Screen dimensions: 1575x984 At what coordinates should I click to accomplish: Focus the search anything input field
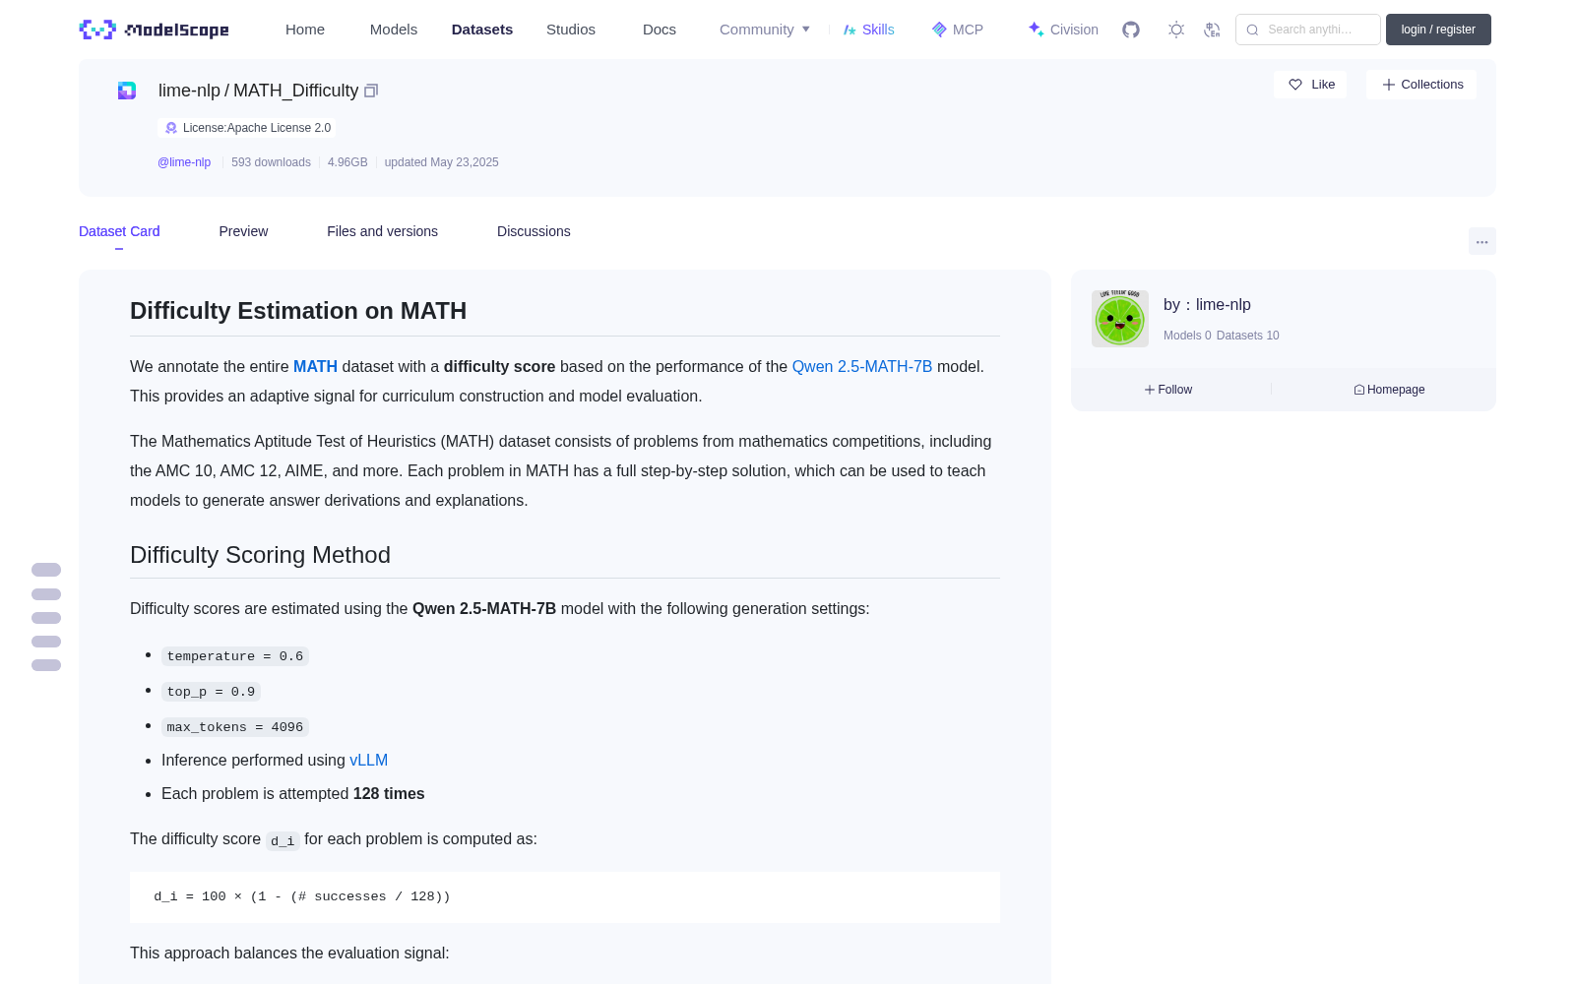[x=1308, y=30]
